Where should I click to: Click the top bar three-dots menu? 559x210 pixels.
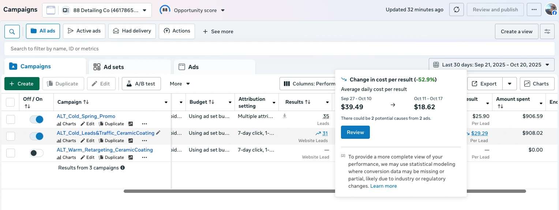(x=534, y=10)
